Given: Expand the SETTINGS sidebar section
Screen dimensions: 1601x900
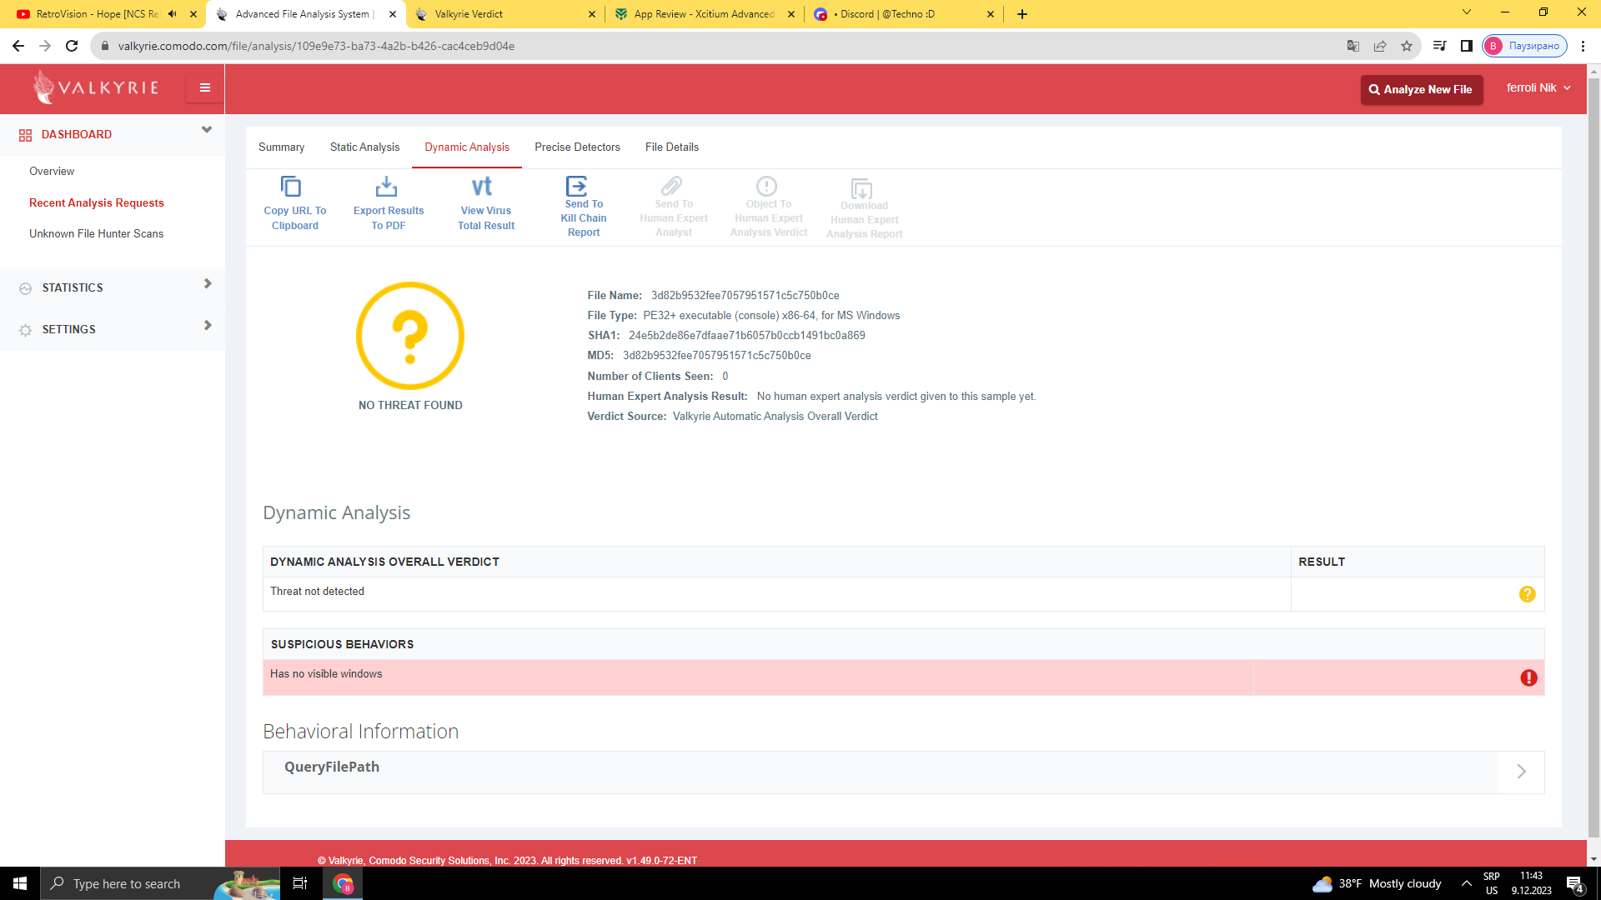Looking at the screenshot, I should pyautogui.click(x=207, y=326).
